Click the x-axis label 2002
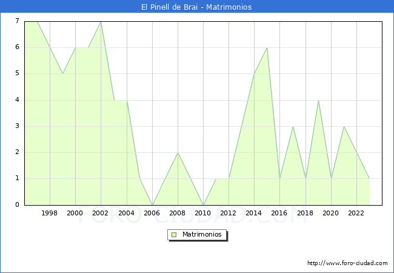 (101, 213)
